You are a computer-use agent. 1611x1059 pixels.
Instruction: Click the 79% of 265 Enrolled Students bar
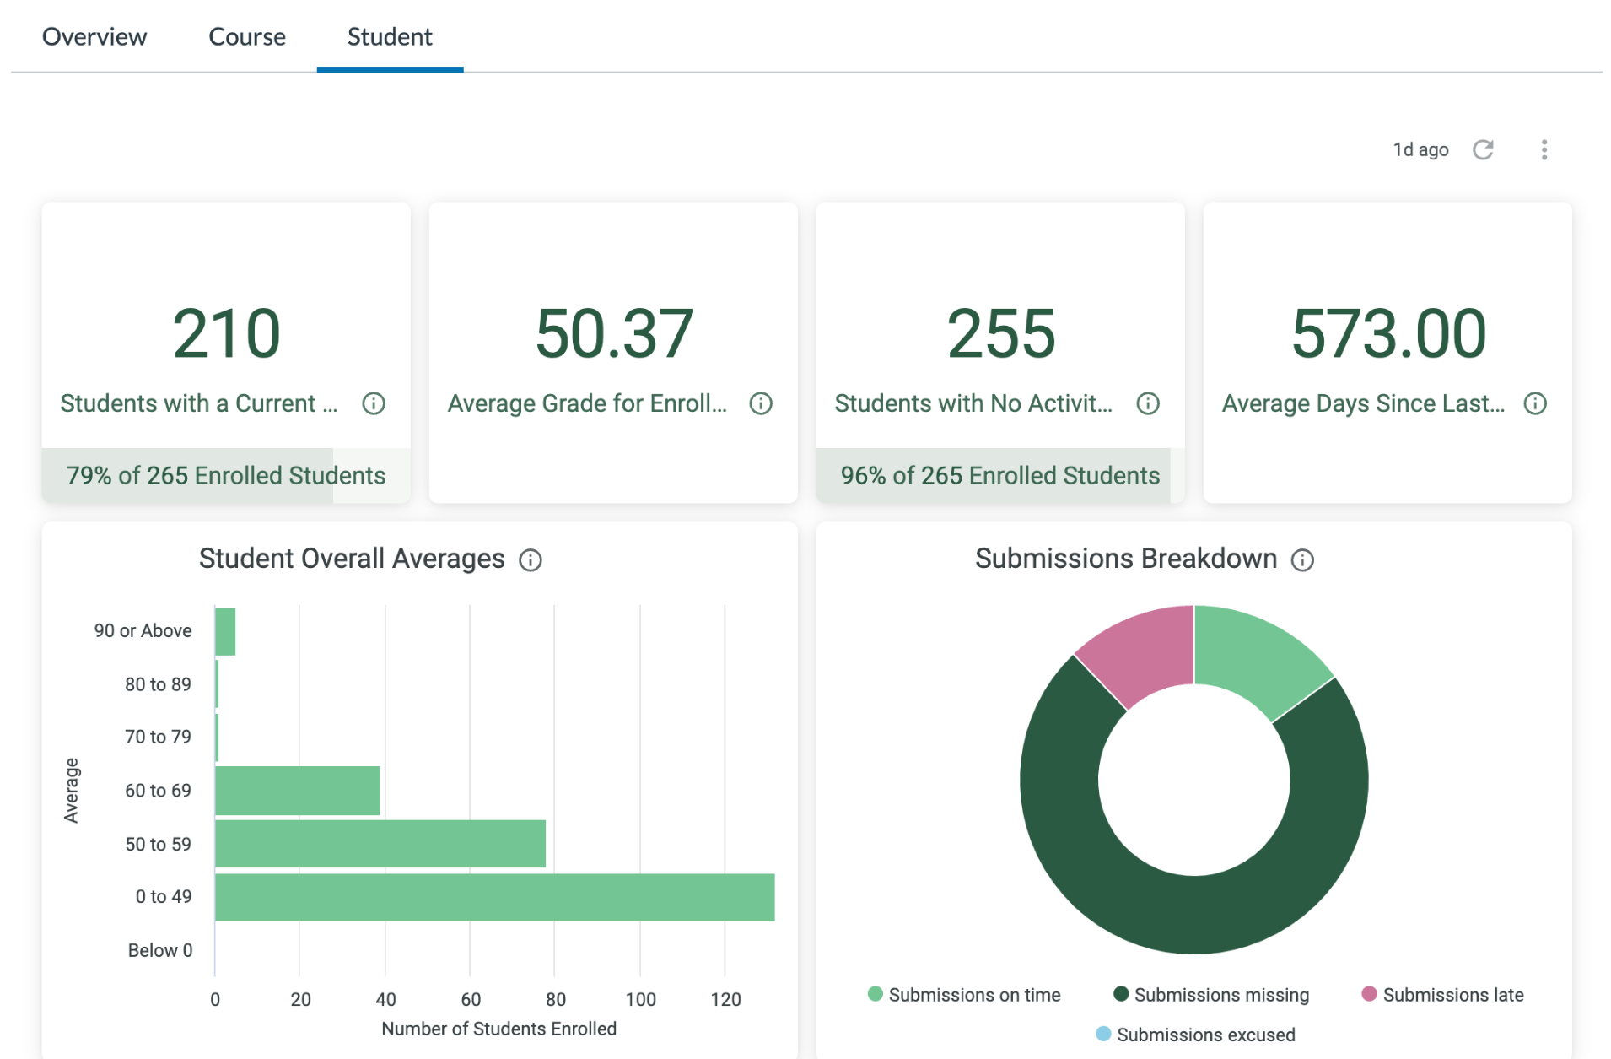point(226,475)
